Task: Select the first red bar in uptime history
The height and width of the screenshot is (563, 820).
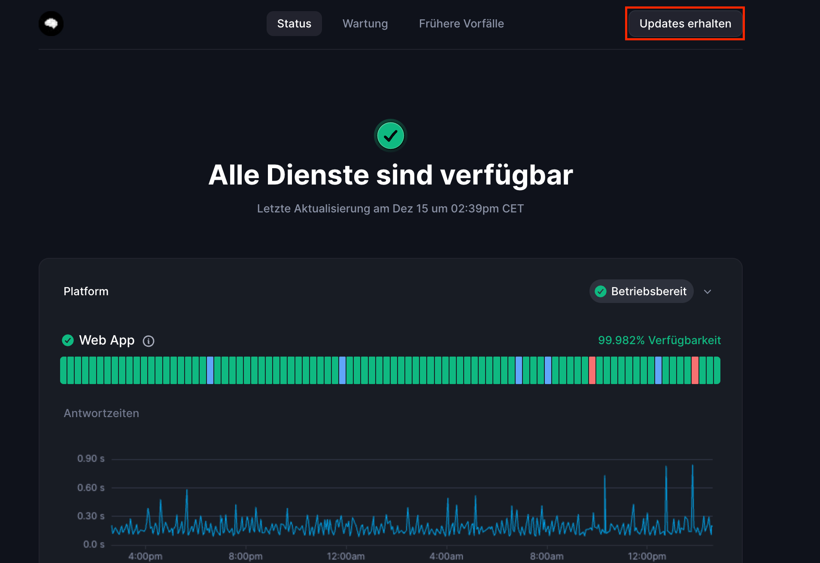Action: point(592,370)
